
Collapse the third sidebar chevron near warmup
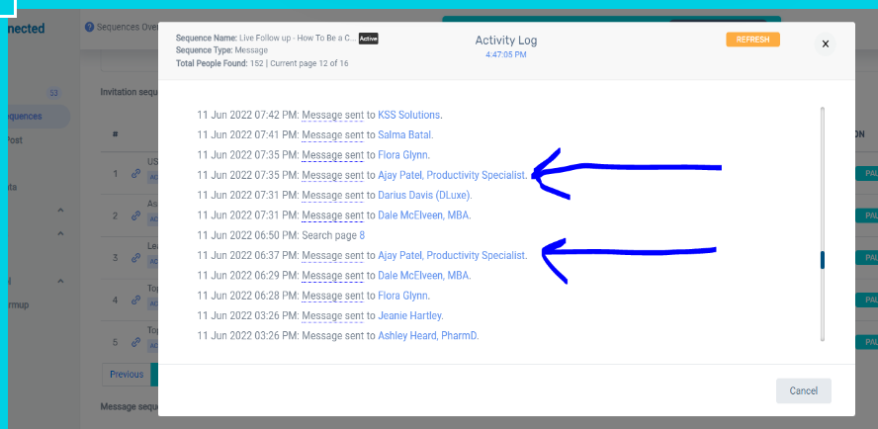[60, 281]
